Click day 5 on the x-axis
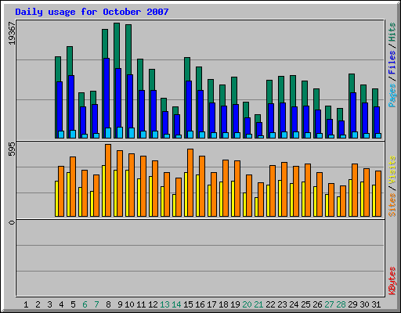 coord(73,304)
